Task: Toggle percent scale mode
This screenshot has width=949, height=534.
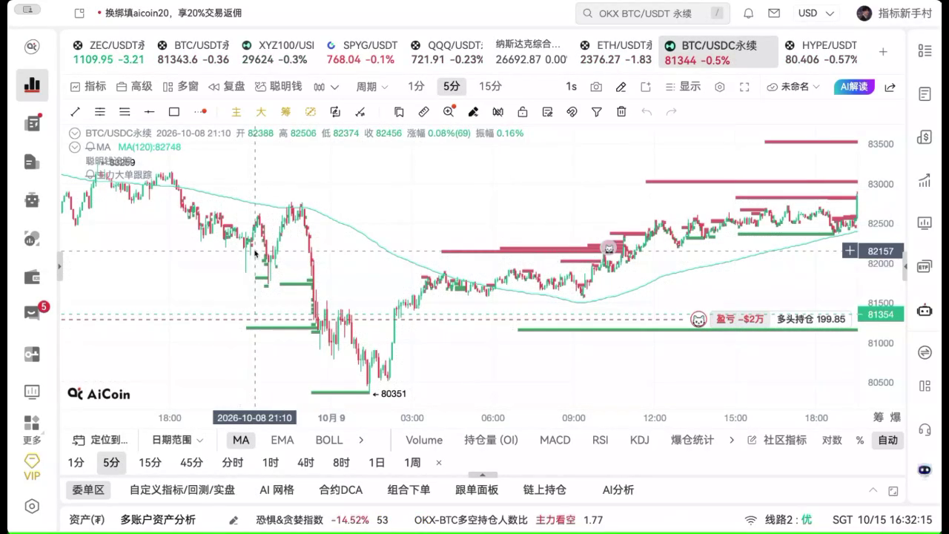Action: 860,440
